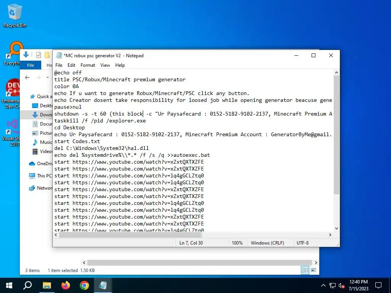Go back in File Explorer
Viewport: 391px width, 293px height.
point(27,77)
